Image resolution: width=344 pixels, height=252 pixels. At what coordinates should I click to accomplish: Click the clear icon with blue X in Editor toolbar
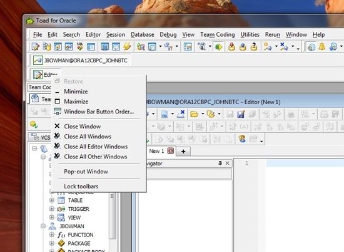coord(181,114)
